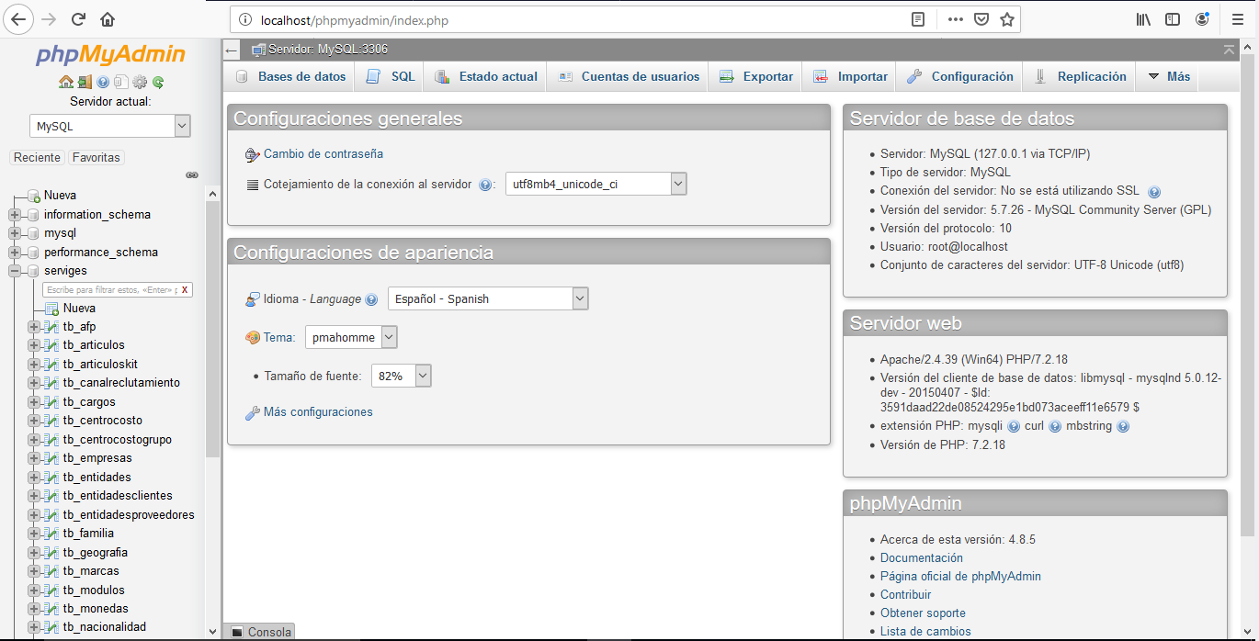This screenshot has width=1259, height=641.
Task: Click the Tema link label
Action: (278, 338)
